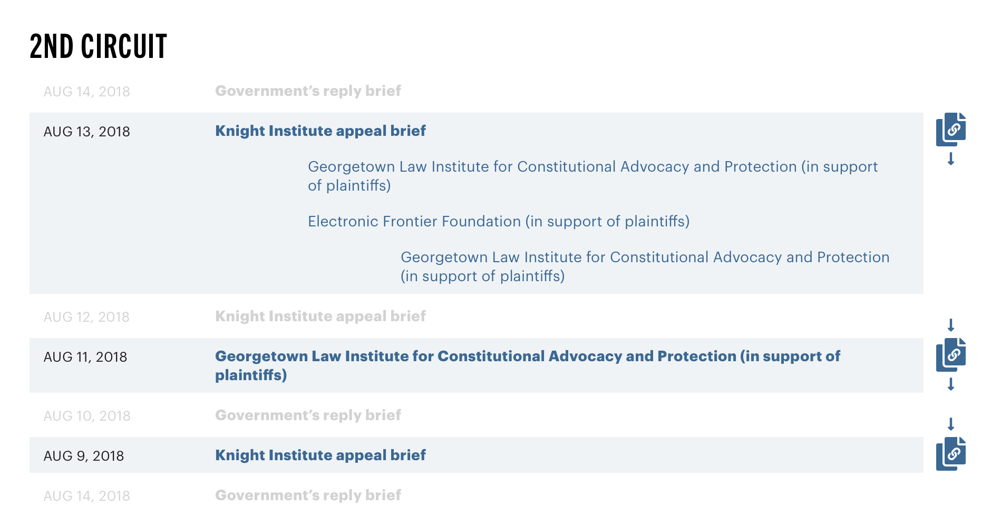Select faded Knight Institute brief dated Aug 12
The image size is (991, 516).
pos(320,316)
